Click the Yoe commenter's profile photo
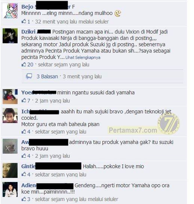This screenshot has width=194, height=204. [x=10, y=97]
